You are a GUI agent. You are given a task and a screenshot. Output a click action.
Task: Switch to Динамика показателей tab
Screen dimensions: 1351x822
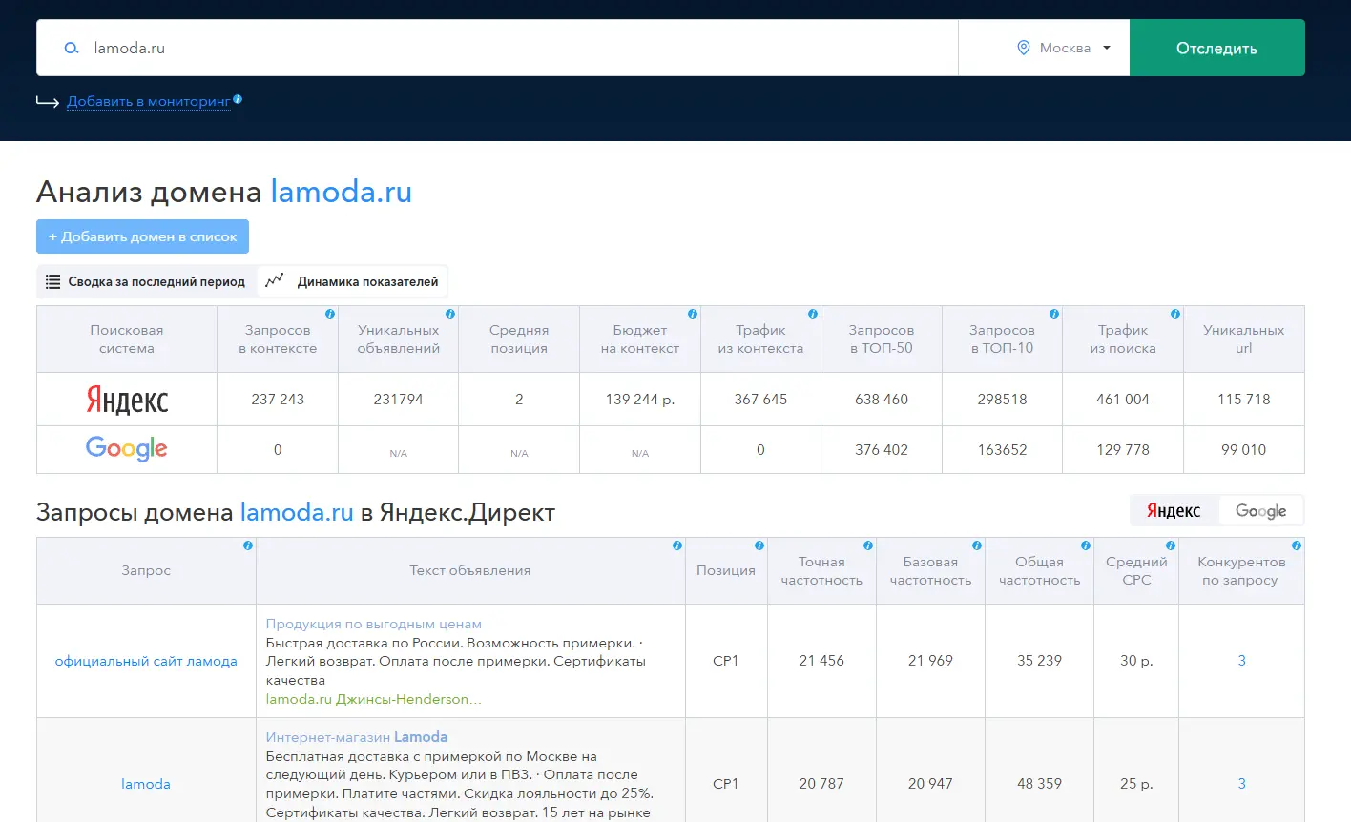pyautogui.click(x=352, y=281)
